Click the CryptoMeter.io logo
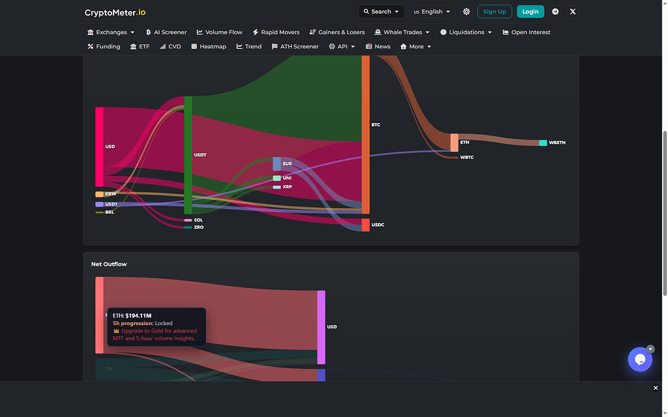The height and width of the screenshot is (417, 668). click(115, 12)
